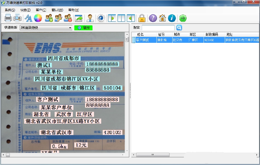Screen dimensions: 260x165
Task: Open the font settings icon
Action: pos(28,18)
